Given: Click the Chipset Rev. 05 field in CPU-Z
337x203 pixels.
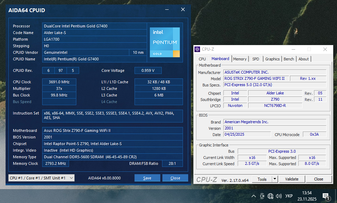Looking at the screenshot, I should click(x=320, y=93).
